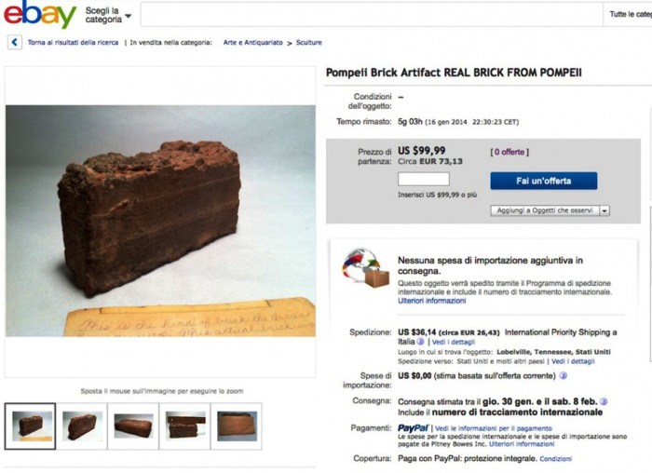Click the help icon beside import fees estimate
The width and height of the screenshot is (652, 473).
pyautogui.click(x=563, y=376)
